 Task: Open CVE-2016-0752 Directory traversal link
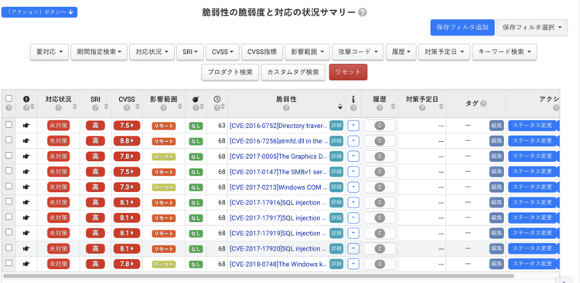click(278, 126)
